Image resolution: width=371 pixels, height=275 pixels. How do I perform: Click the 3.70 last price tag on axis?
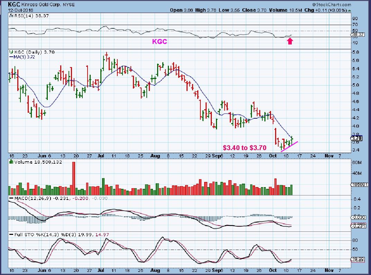click(356, 138)
